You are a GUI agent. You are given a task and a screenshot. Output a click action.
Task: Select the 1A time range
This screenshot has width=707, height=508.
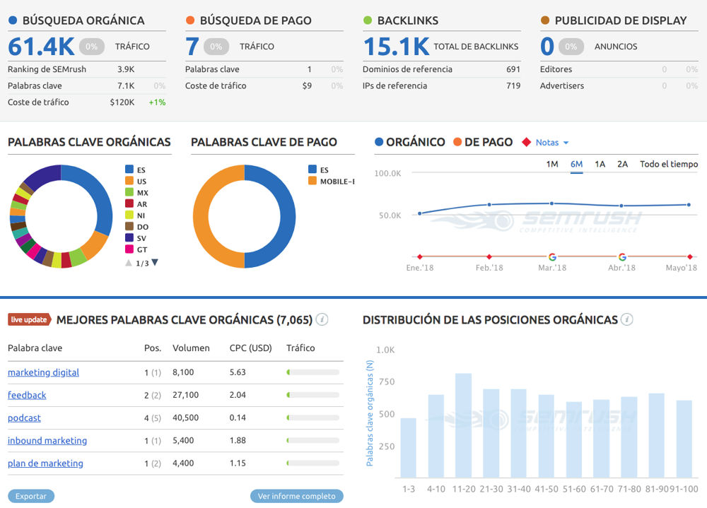pos(600,164)
